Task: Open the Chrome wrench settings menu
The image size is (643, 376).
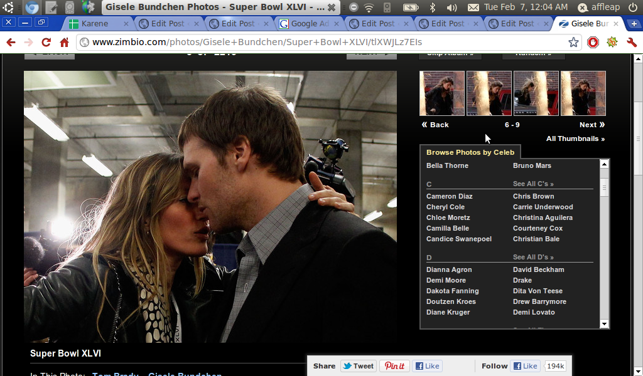Action: coord(632,42)
